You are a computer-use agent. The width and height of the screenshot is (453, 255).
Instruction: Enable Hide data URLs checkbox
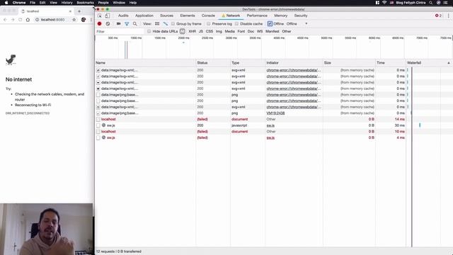pyautogui.click(x=149, y=31)
